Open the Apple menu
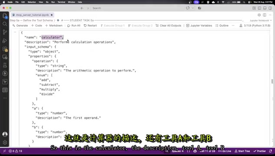 click(3, 2)
